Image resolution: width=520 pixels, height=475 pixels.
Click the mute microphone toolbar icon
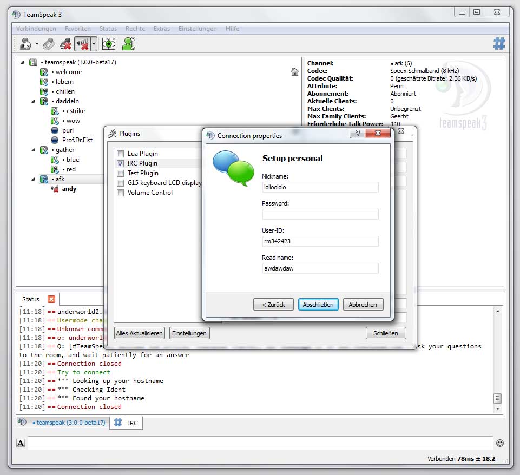click(x=65, y=44)
